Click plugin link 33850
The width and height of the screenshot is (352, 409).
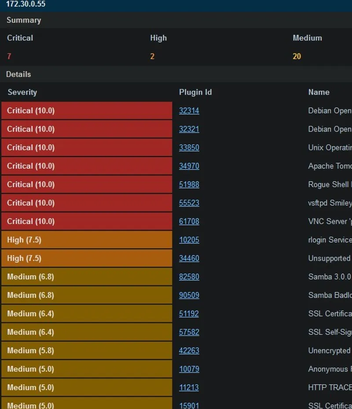click(x=189, y=148)
